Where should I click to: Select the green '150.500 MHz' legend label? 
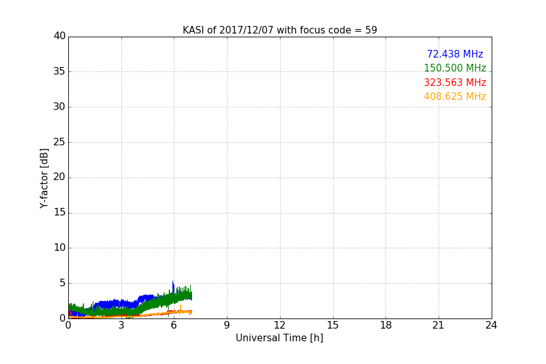455,68
